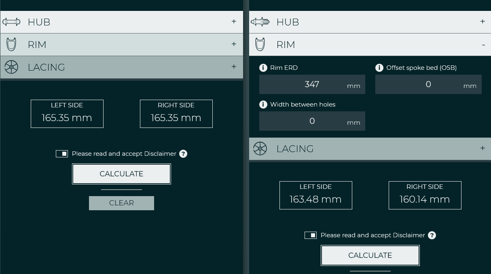This screenshot has height=274, width=491.
Task: Click 'Width between holes' label
Action: (303, 105)
